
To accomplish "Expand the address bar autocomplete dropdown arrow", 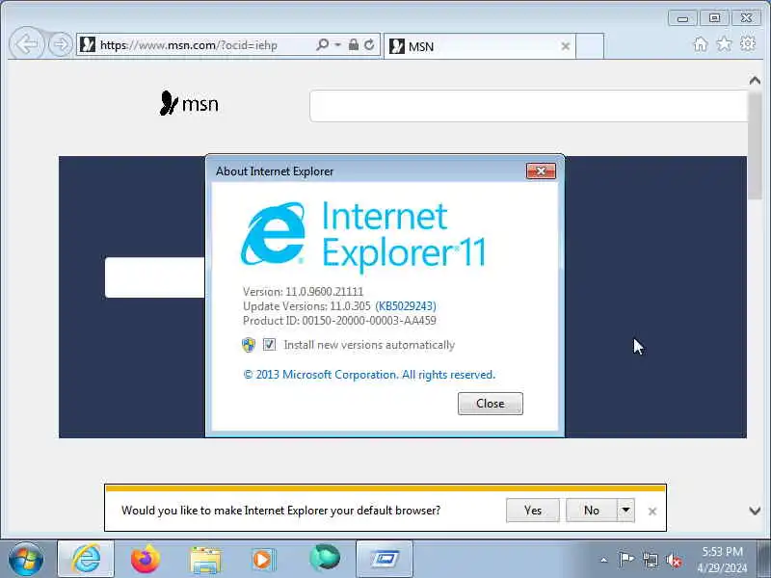I will pos(338,44).
